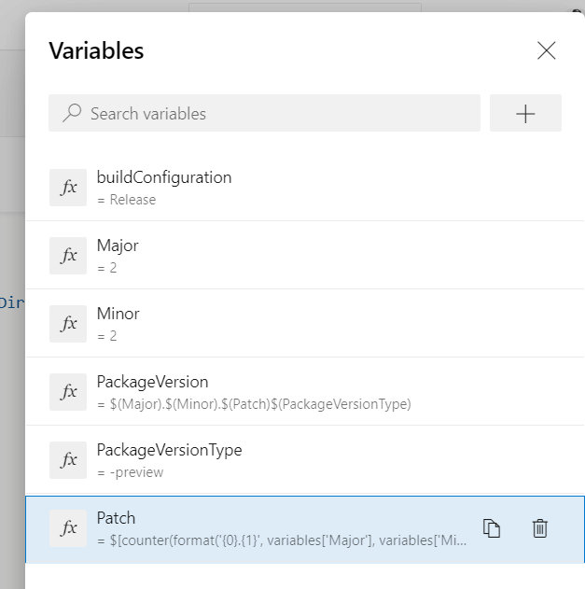This screenshot has width=585, height=589.
Task: Click the fx icon beside PackageVersionType
Action: point(68,460)
